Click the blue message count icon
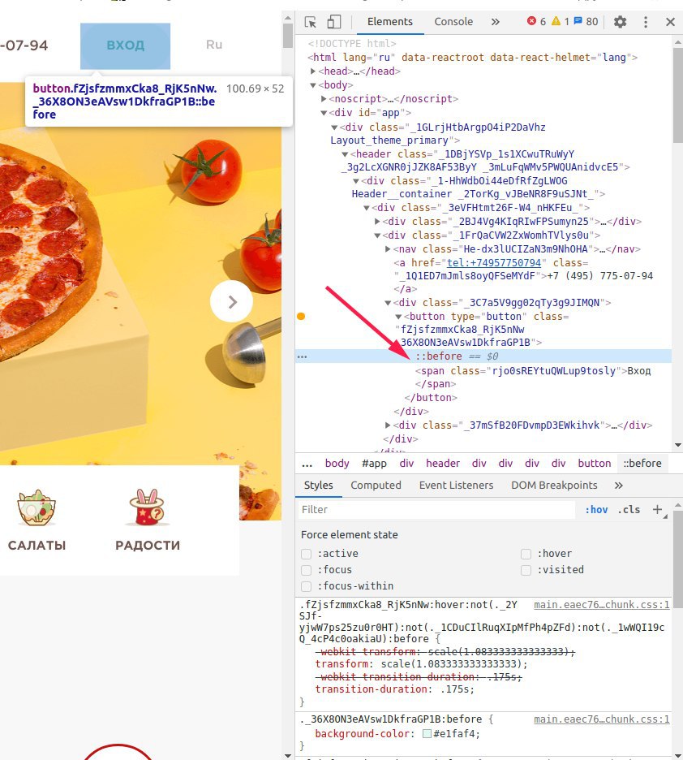This screenshot has height=760, width=683. coord(578,21)
